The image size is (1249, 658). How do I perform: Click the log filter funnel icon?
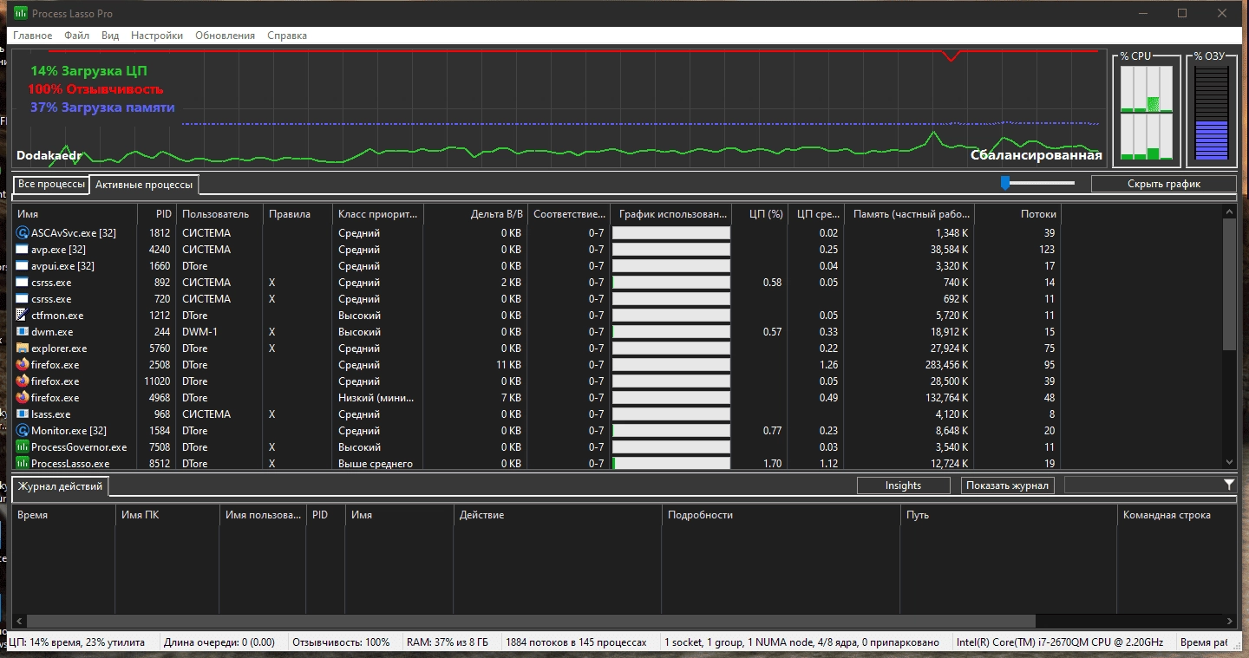click(x=1229, y=485)
